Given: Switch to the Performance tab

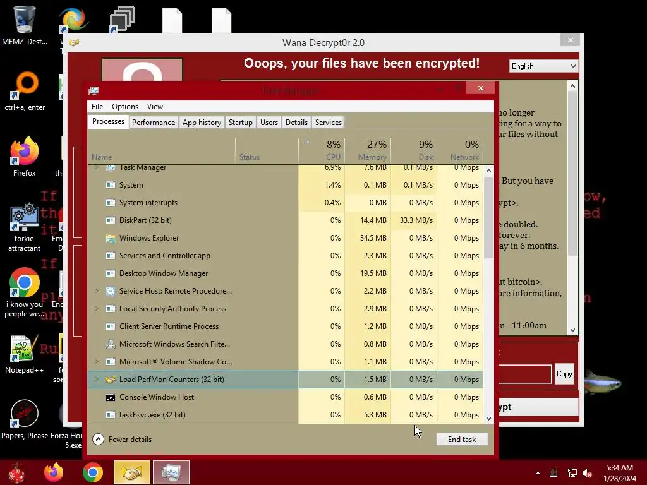Looking at the screenshot, I should click(154, 123).
